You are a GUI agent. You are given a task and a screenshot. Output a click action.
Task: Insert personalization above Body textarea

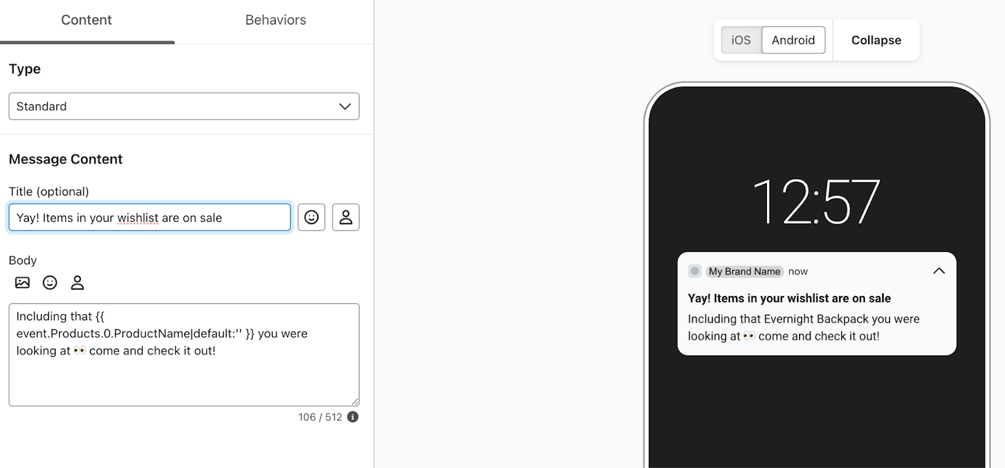[x=77, y=283]
